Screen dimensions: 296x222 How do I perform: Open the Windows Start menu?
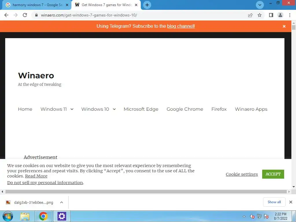pyautogui.click(x=8, y=216)
